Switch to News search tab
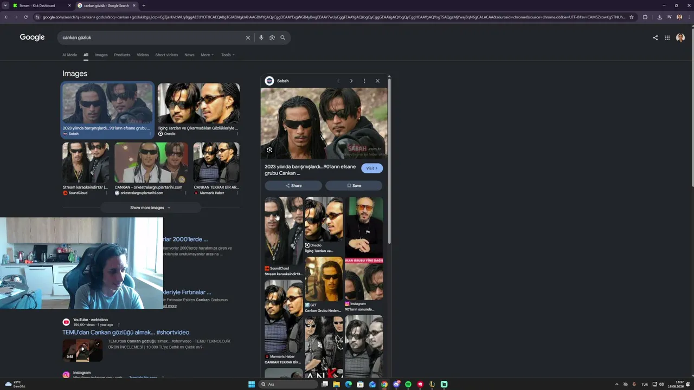 (189, 55)
